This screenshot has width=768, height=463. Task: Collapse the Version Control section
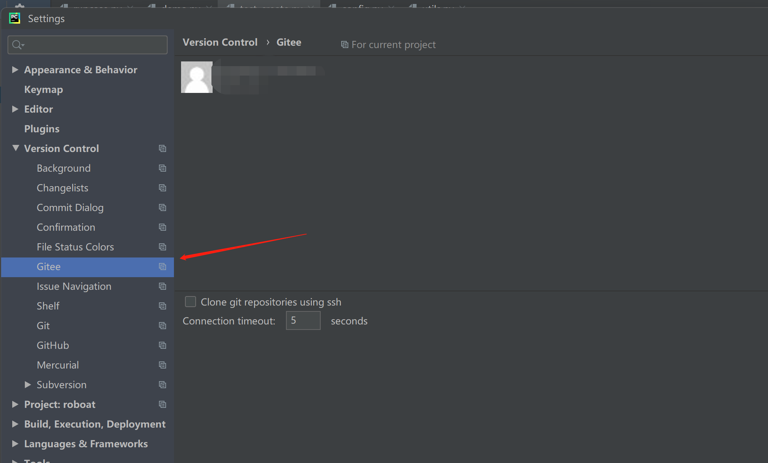[15, 148]
